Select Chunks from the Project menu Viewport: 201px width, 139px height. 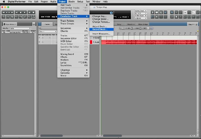tap(73, 31)
